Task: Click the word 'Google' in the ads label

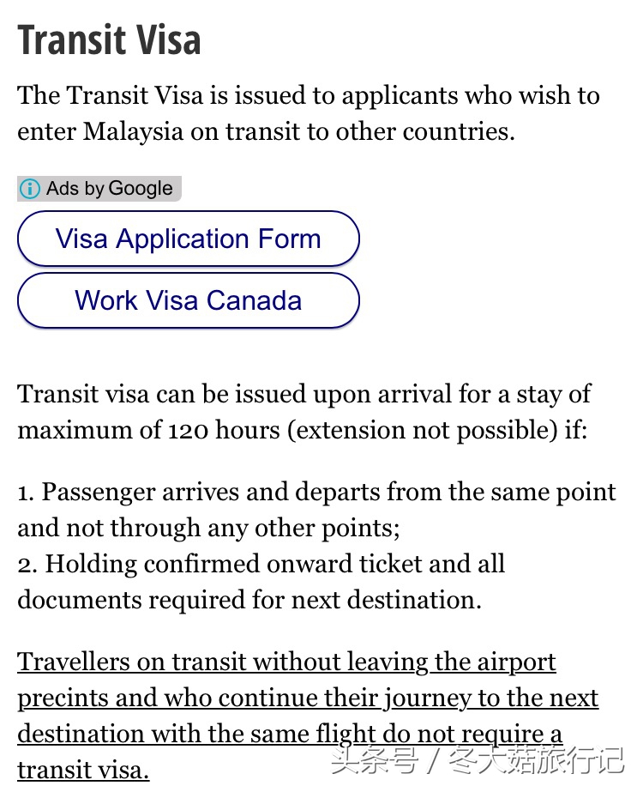Action: 141,189
